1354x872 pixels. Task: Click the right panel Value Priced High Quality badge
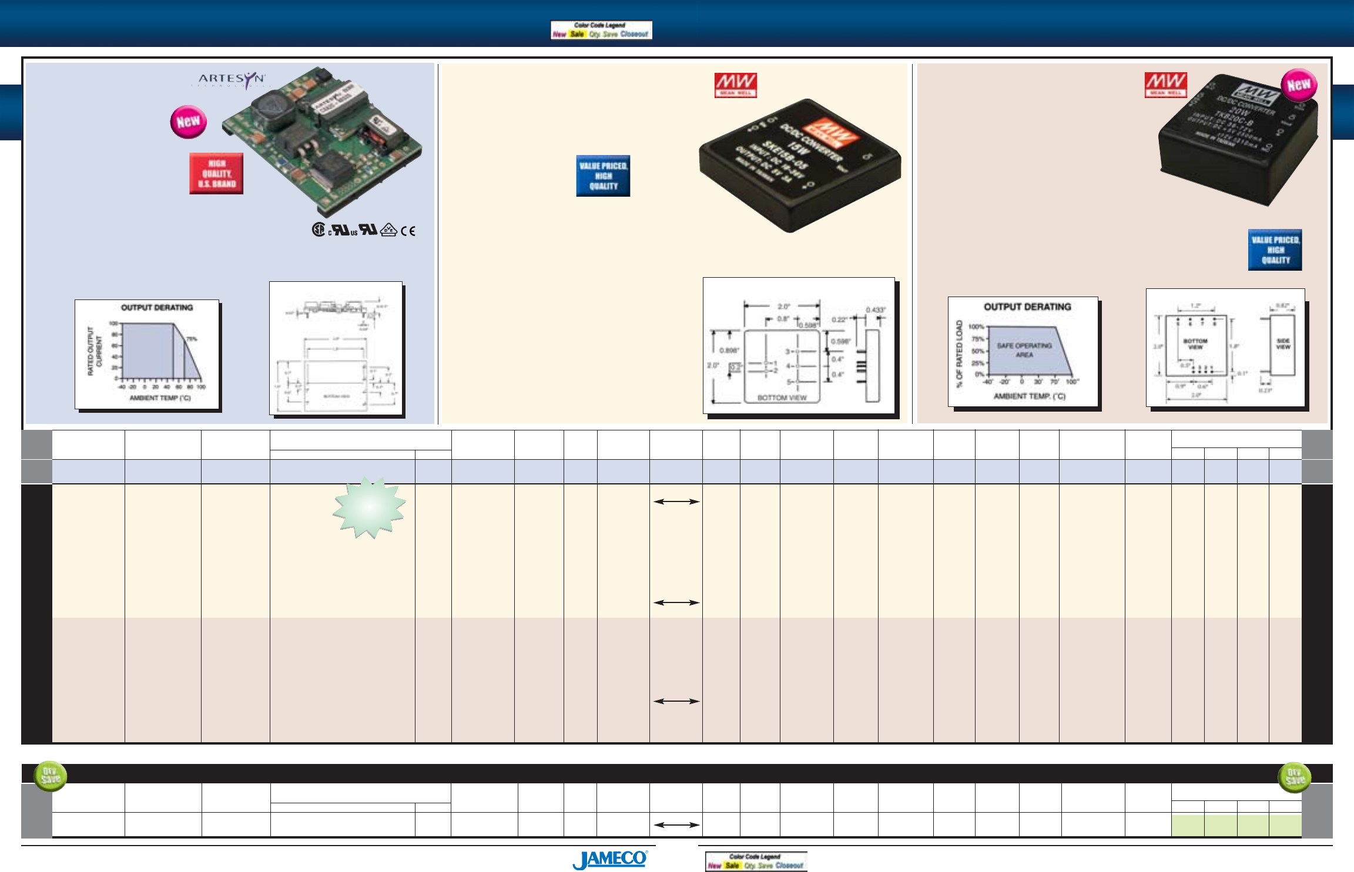pos(1275,250)
